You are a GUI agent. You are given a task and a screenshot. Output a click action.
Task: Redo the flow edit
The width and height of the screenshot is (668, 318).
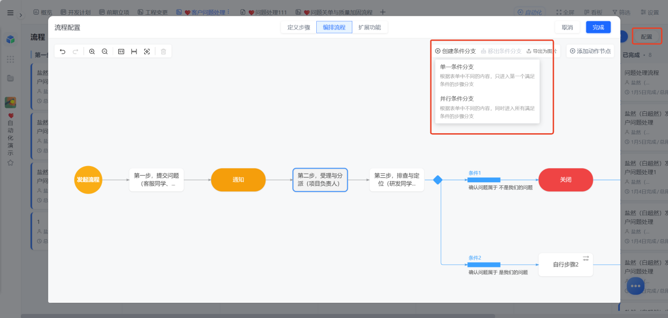click(x=75, y=51)
